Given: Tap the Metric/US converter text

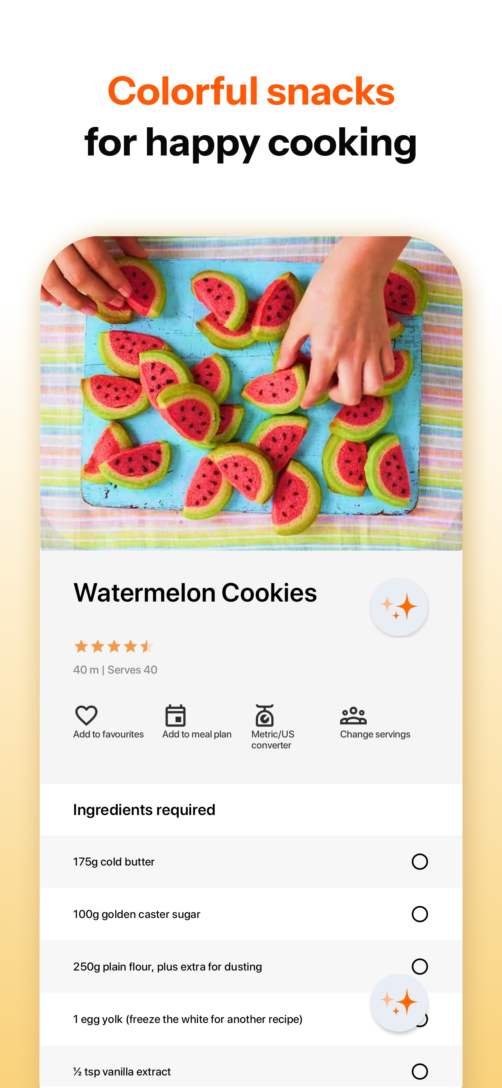Looking at the screenshot, I should [273, 739].
